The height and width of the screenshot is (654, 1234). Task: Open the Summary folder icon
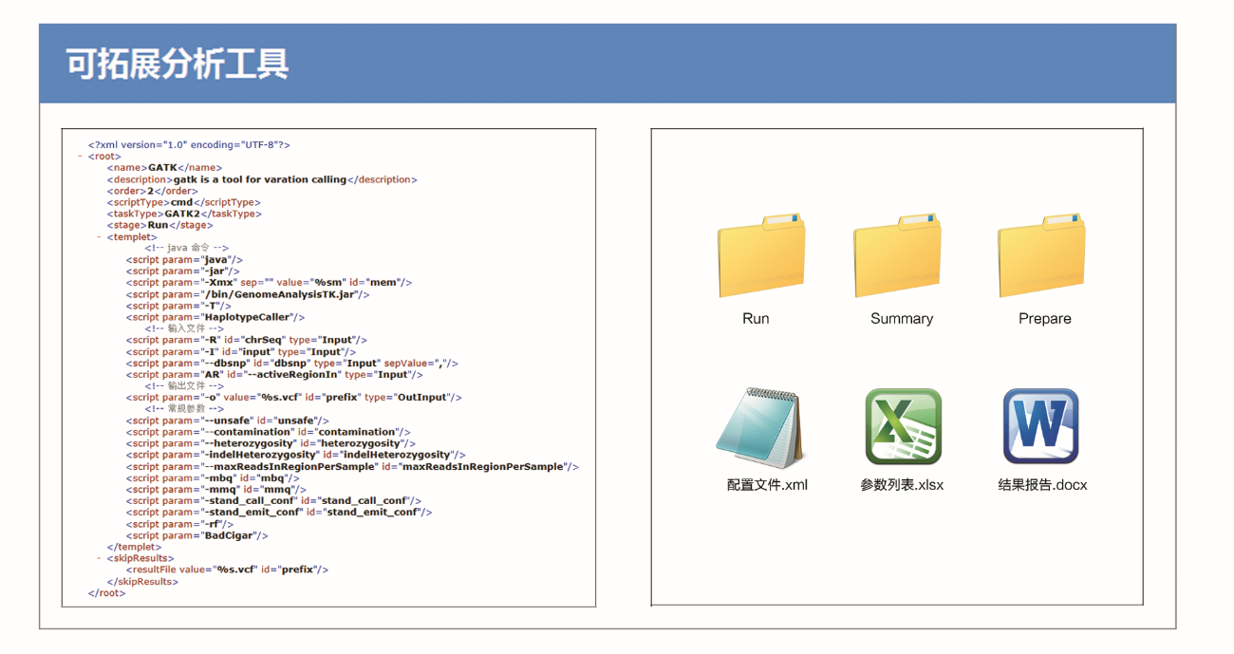pyautogui.click(x=897, y=256)
